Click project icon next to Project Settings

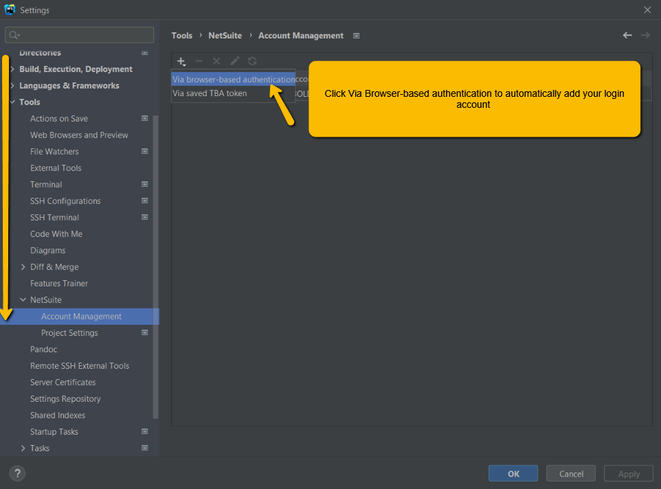click(144, 332)
